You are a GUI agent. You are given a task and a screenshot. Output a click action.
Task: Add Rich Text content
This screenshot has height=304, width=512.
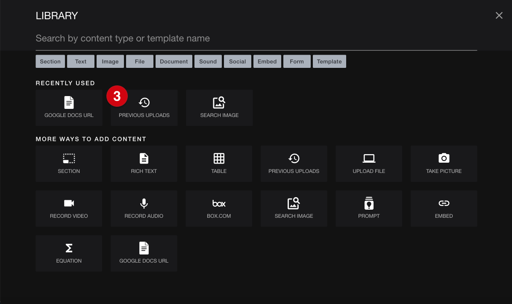pyautogui.click(x=144, y=164)
